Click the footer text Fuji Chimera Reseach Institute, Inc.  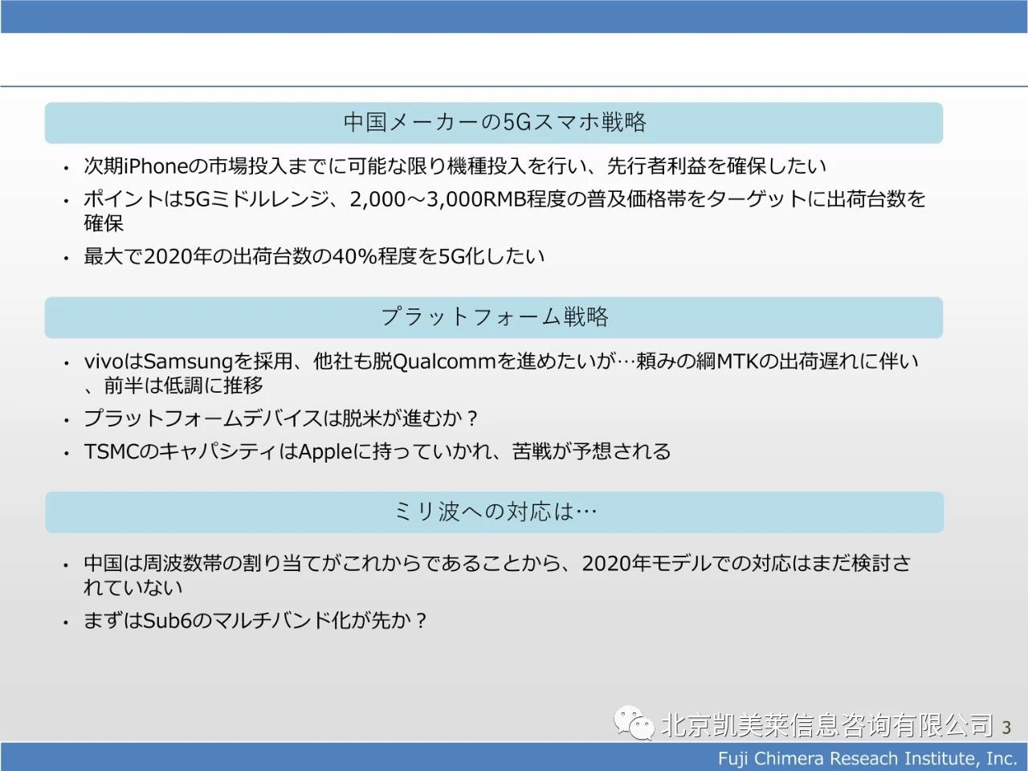867,758
